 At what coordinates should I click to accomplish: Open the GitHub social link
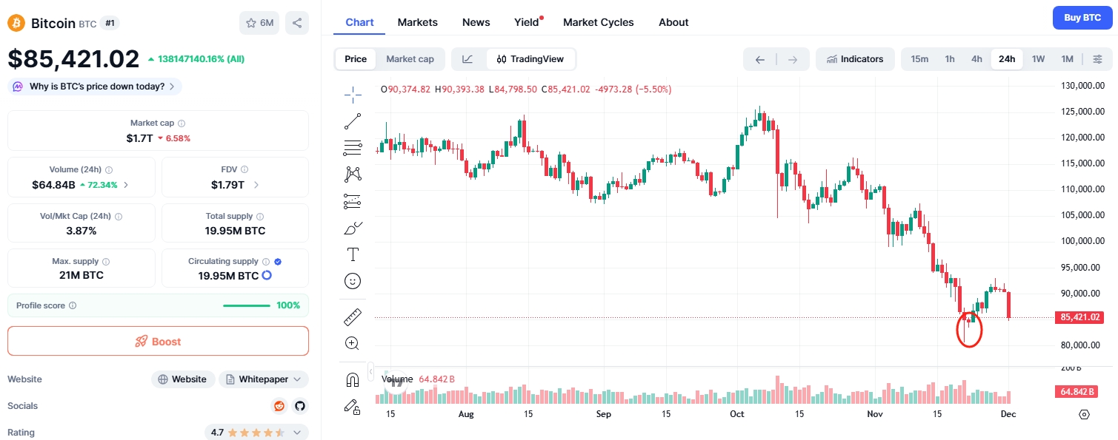point(299,406)
